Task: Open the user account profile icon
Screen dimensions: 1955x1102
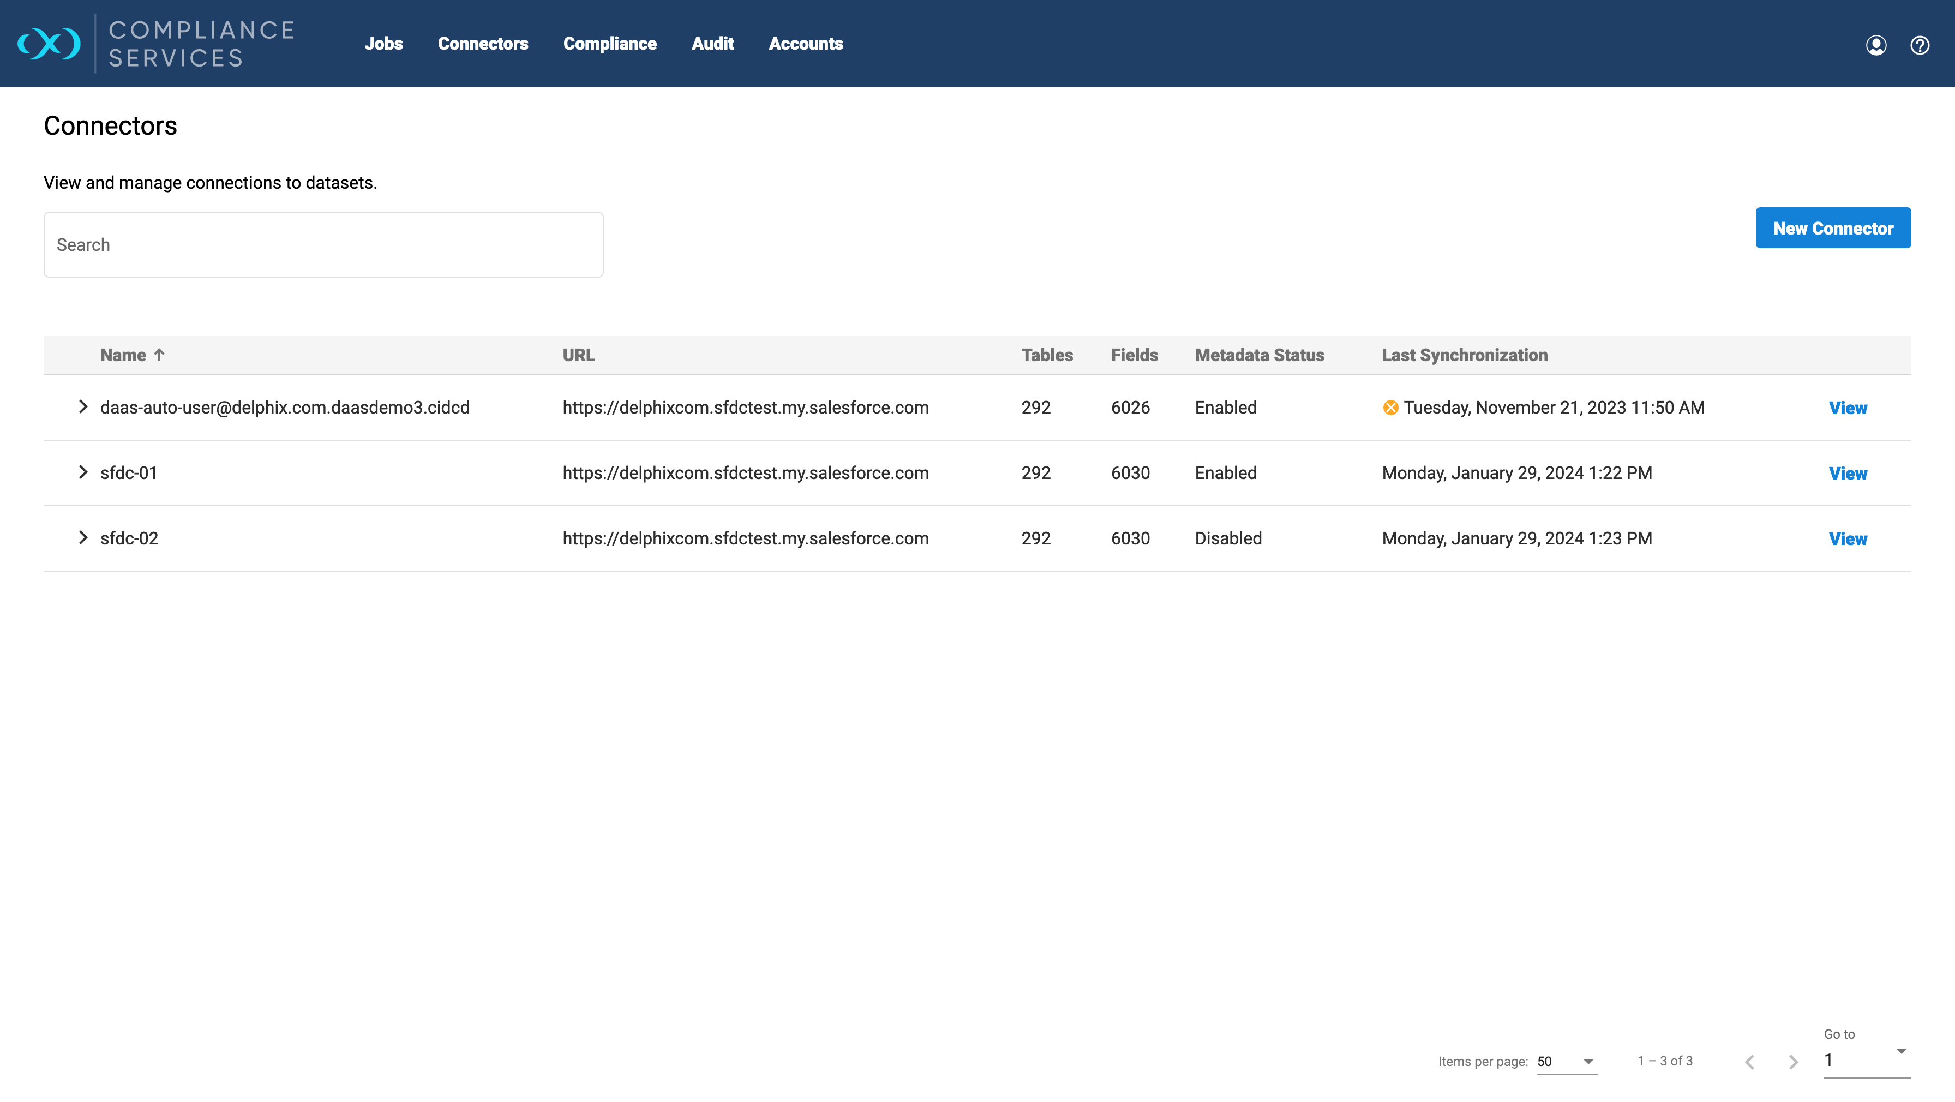Action: (x=1875, y=45)
